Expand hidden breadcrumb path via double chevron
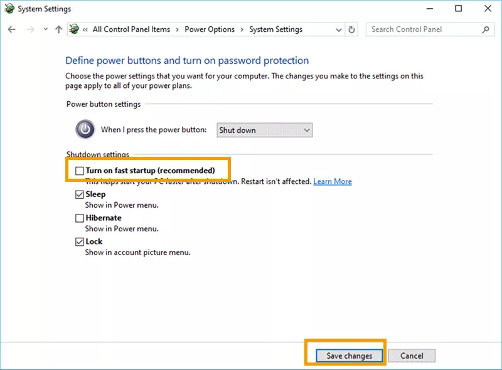This screenshot has width=502, height=370. (85, 29)
